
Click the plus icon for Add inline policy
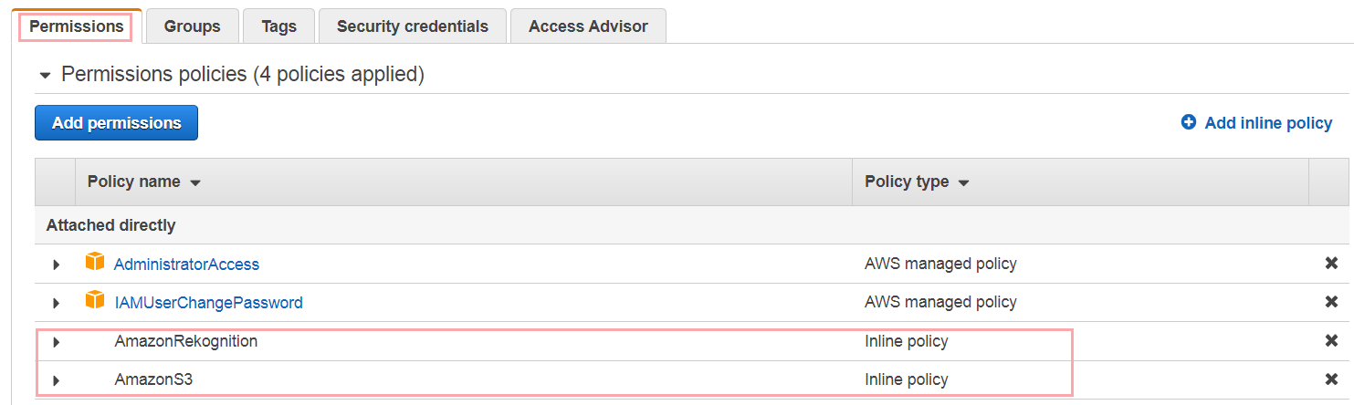pos(1189,122)
